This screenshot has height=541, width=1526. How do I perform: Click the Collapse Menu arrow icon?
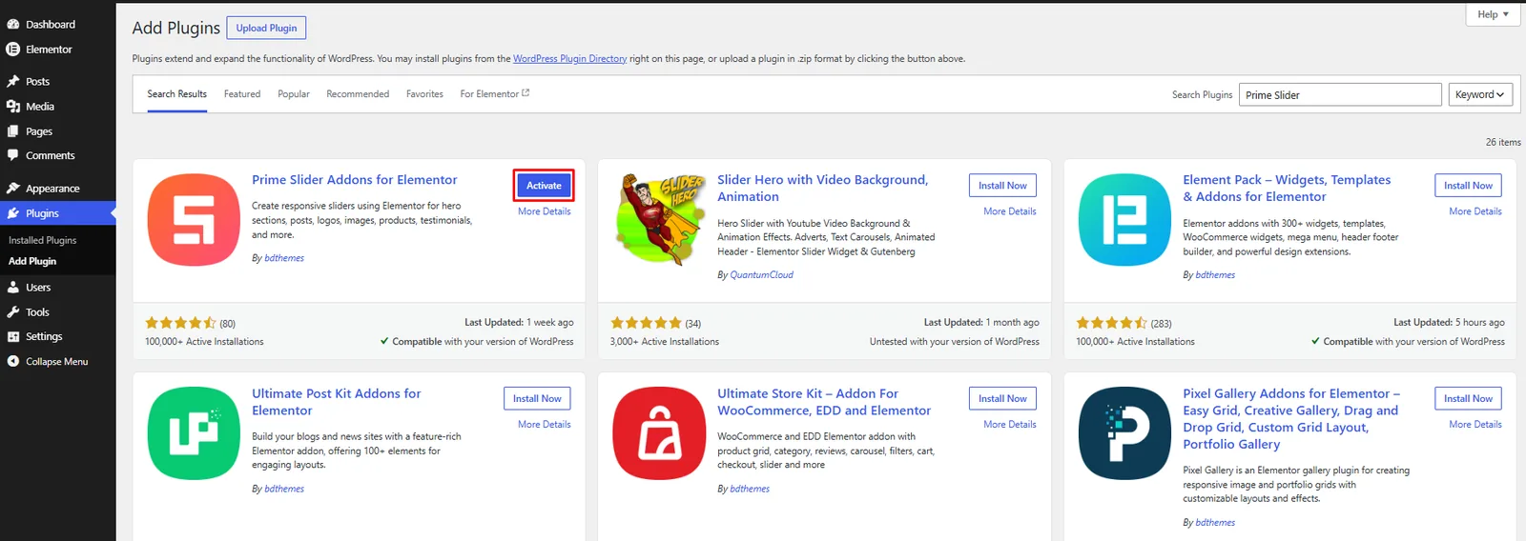point(13,361)
